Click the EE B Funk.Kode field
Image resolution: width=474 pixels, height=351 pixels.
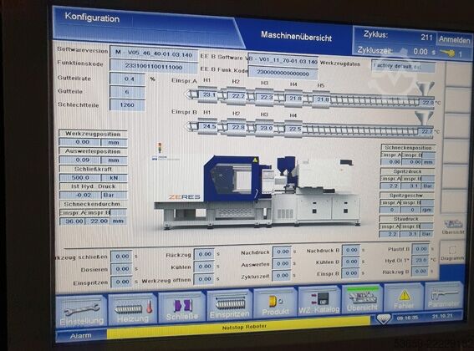(x=283, y=74)
